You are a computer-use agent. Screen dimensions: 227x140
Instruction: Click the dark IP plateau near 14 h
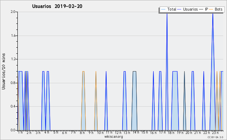[134, 71]
